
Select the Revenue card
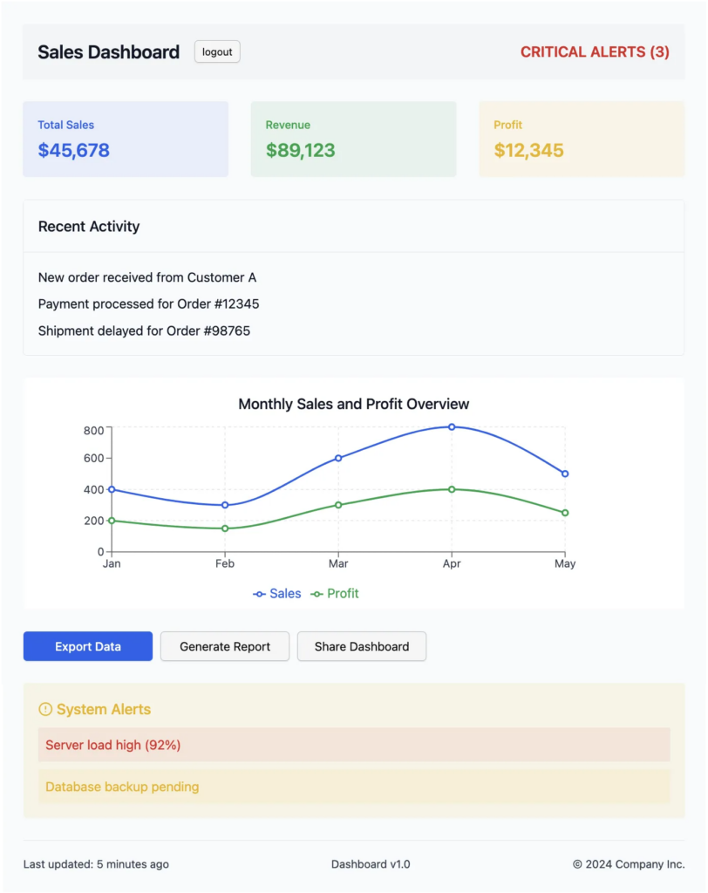(x=353, y=139)
